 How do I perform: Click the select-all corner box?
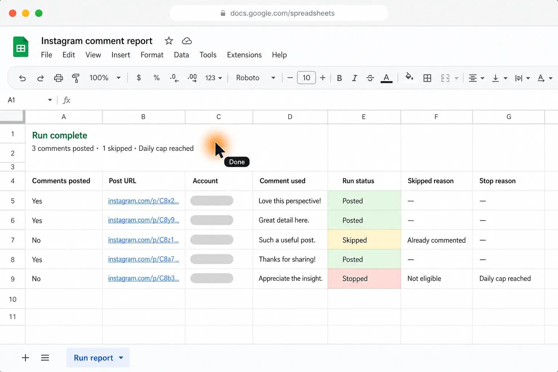click(x=12, y=117)
